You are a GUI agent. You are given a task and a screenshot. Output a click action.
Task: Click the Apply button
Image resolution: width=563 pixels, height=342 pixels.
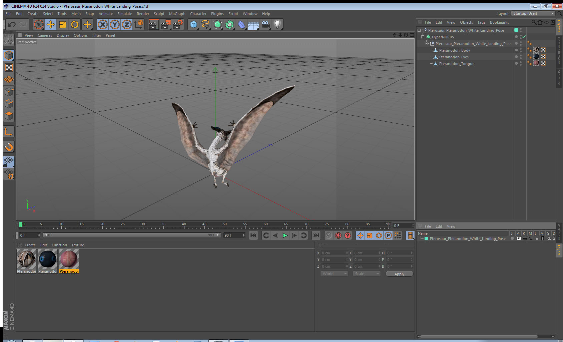pos(399,274)
